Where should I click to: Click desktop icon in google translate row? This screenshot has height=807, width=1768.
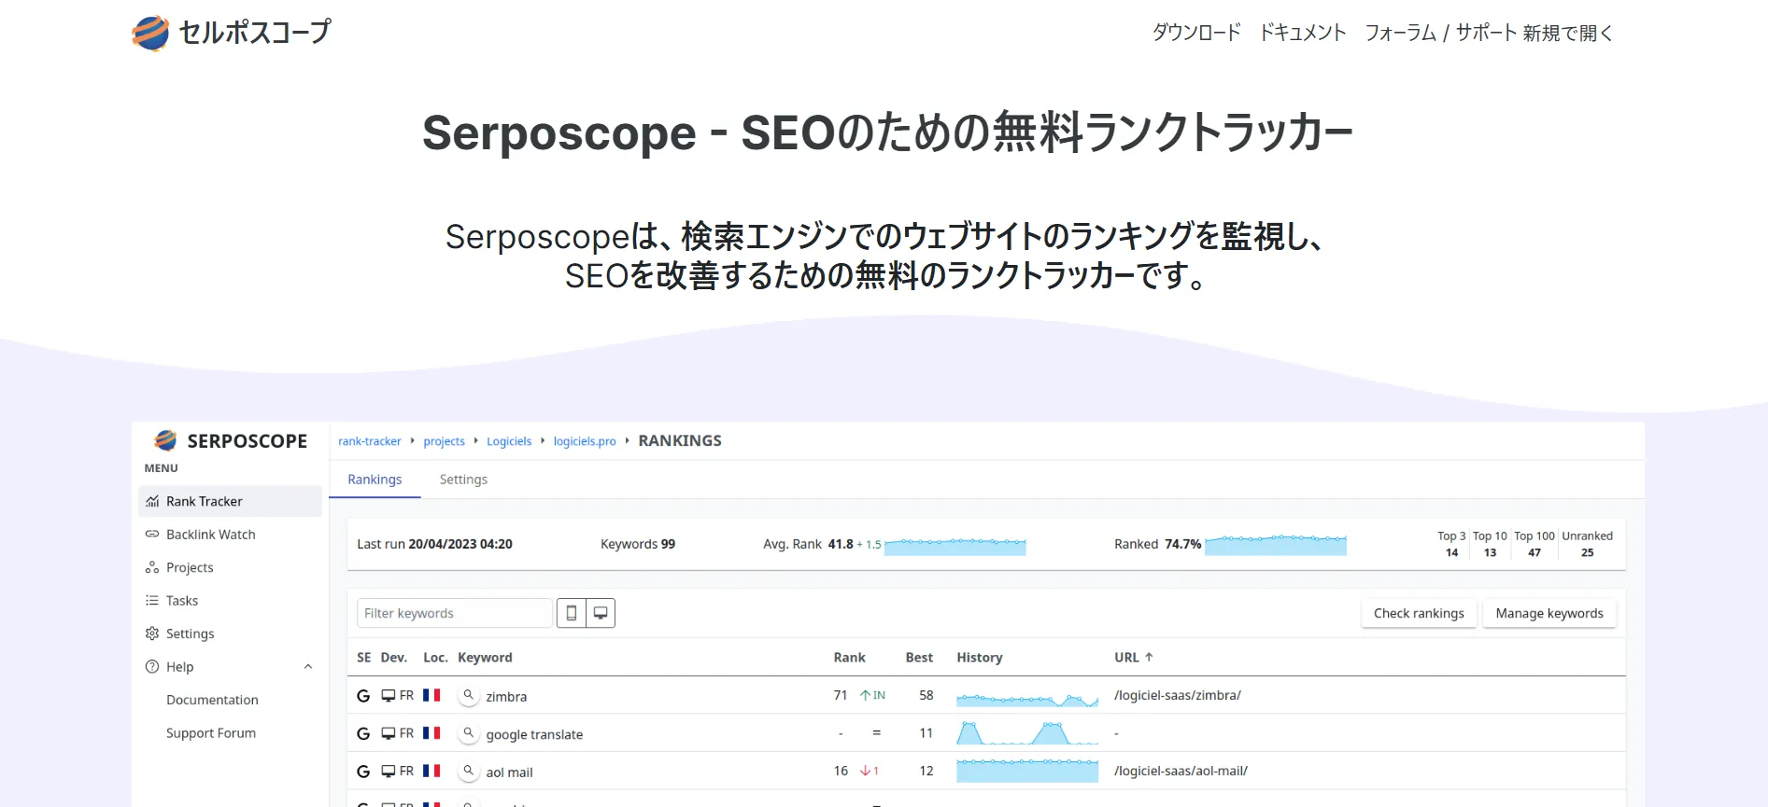[389, 734]
